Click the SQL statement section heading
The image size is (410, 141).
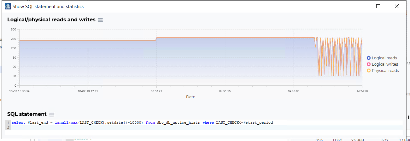coord(27,114)
